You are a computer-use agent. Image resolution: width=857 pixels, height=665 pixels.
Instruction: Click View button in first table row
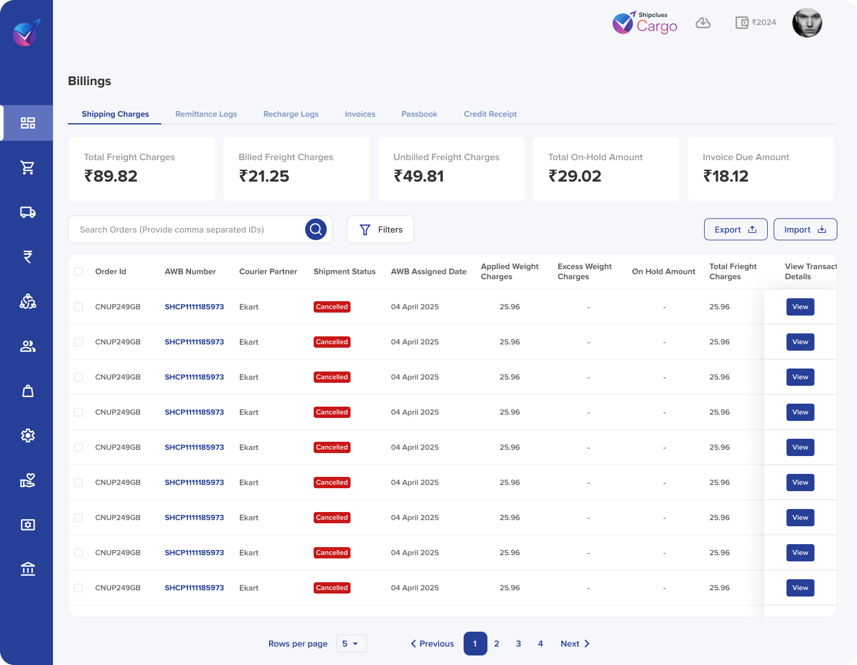click(800, 307)
